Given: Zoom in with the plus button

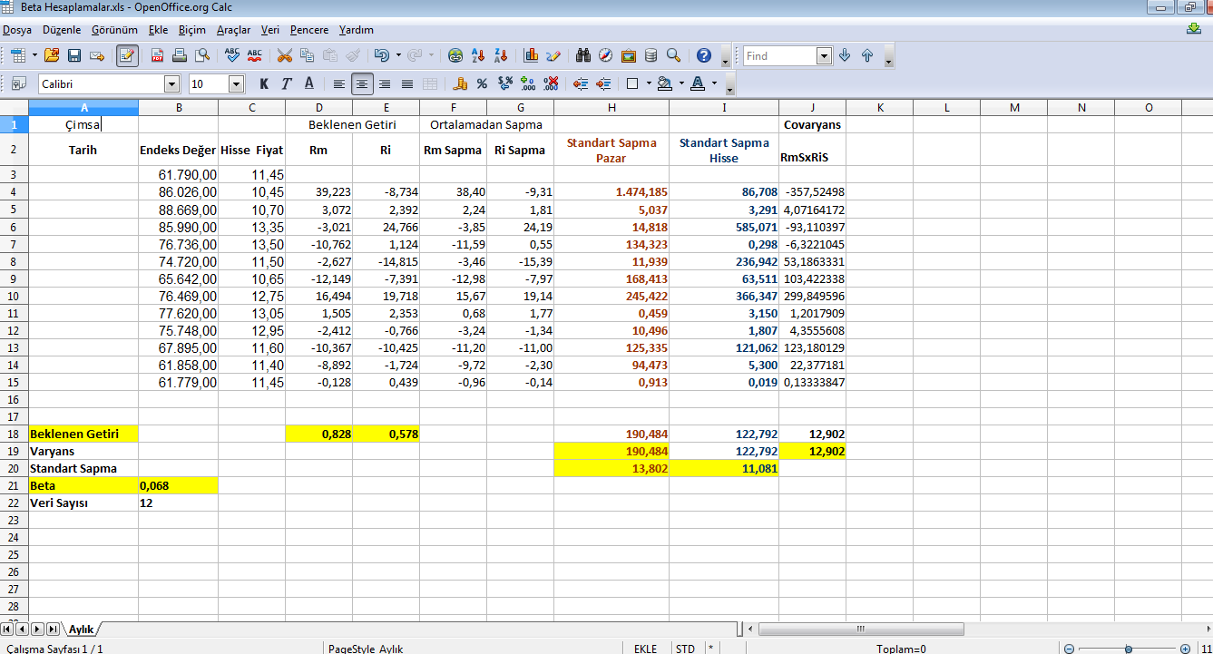Looking at the screenshot, I should point(1186,649).
